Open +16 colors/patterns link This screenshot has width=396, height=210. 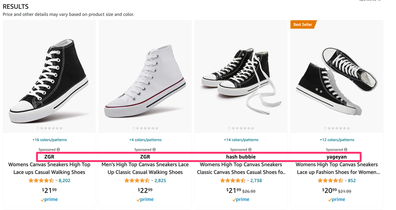[x=49, y=140]
